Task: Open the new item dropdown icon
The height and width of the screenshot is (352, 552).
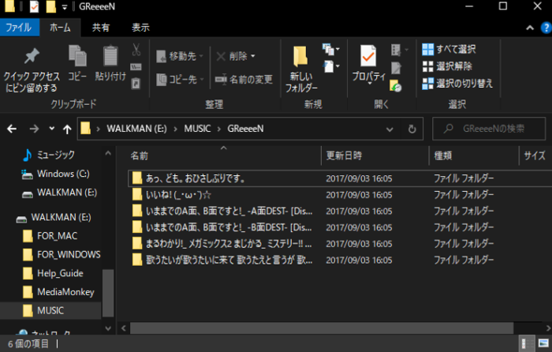Action: [x=331, y=50]
